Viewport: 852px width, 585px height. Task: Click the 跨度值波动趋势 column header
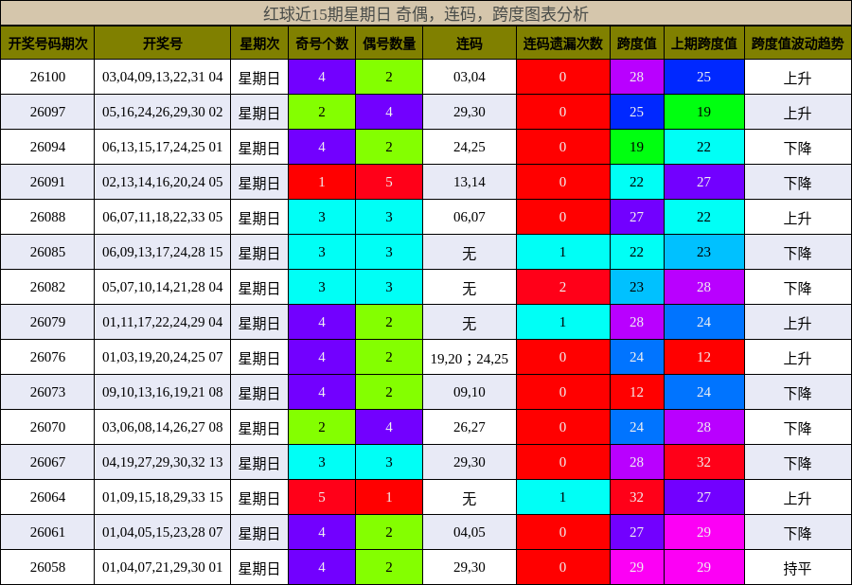click(798, 44)
